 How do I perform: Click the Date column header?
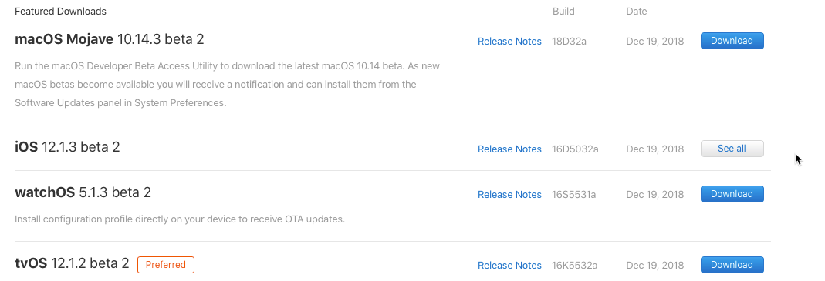(x=637, y=11)
